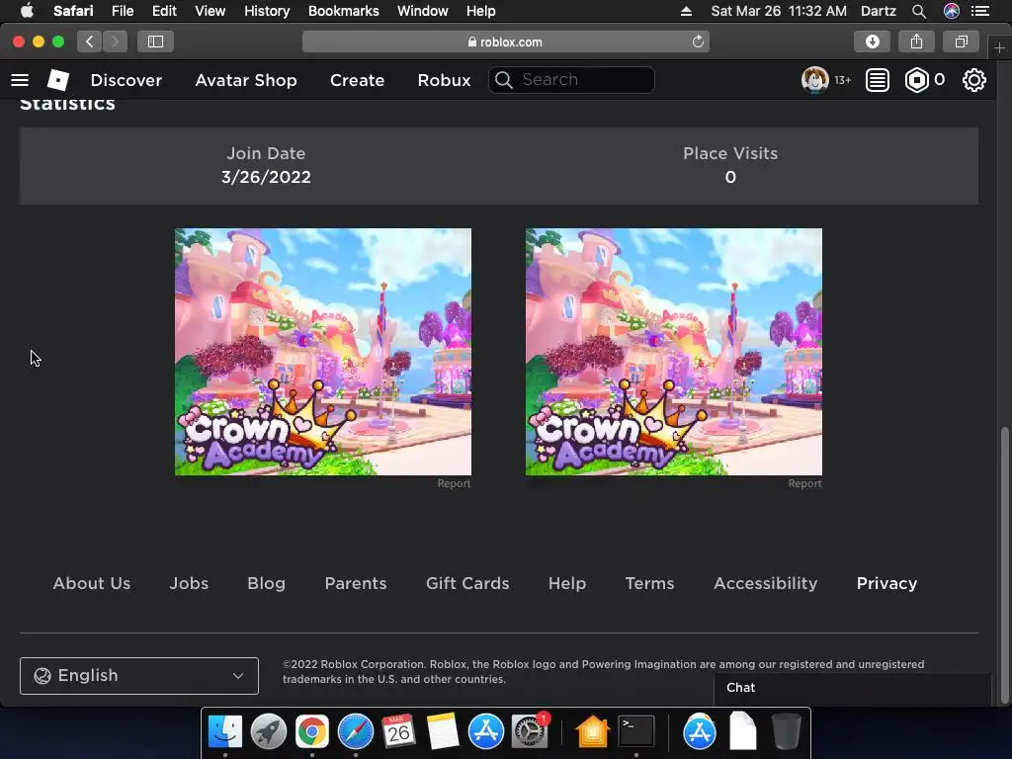This screenshot has width=1012, height=759.
Task: Click the roblox.com address bar
Action: tap(505, 42)
